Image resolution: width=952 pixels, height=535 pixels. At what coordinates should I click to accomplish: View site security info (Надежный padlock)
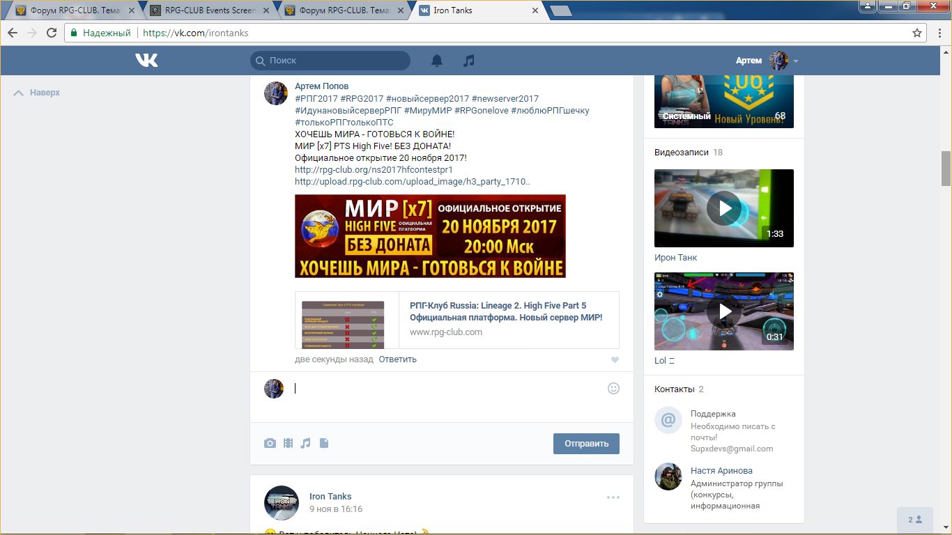click(x=102, y=33)
